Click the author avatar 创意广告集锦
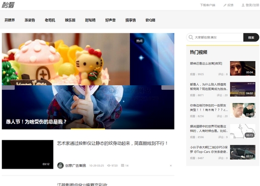Viewport: 260px width, 186px height. [60, 166]
